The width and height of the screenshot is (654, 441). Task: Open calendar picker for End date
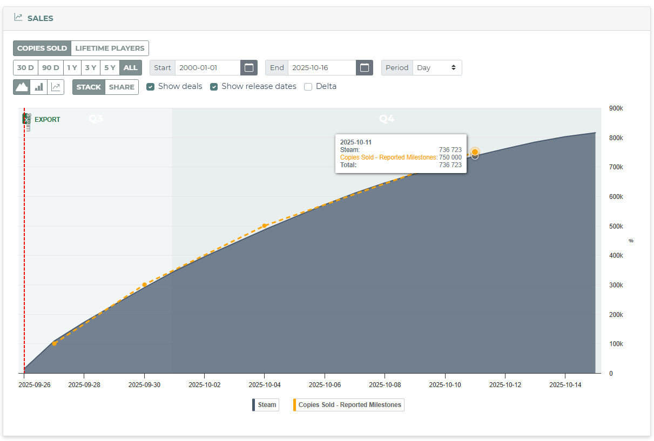click(365, 68)
